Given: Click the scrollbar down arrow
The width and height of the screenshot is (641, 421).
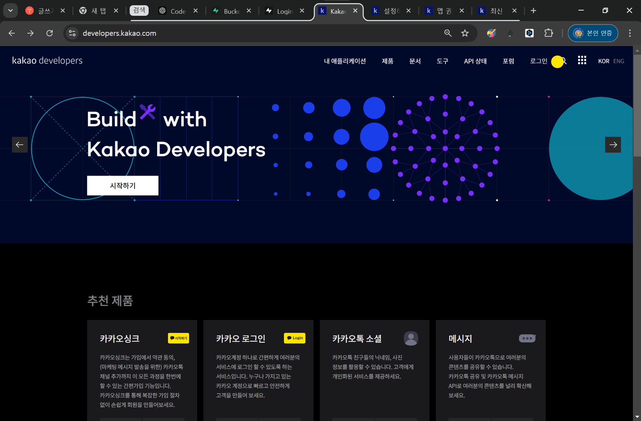Looking at the screenshot, I should pos(637,417).
